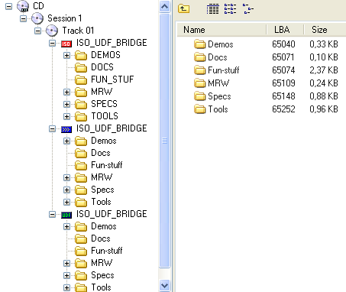Select the blue Joliet file system icon

point(66,129)
